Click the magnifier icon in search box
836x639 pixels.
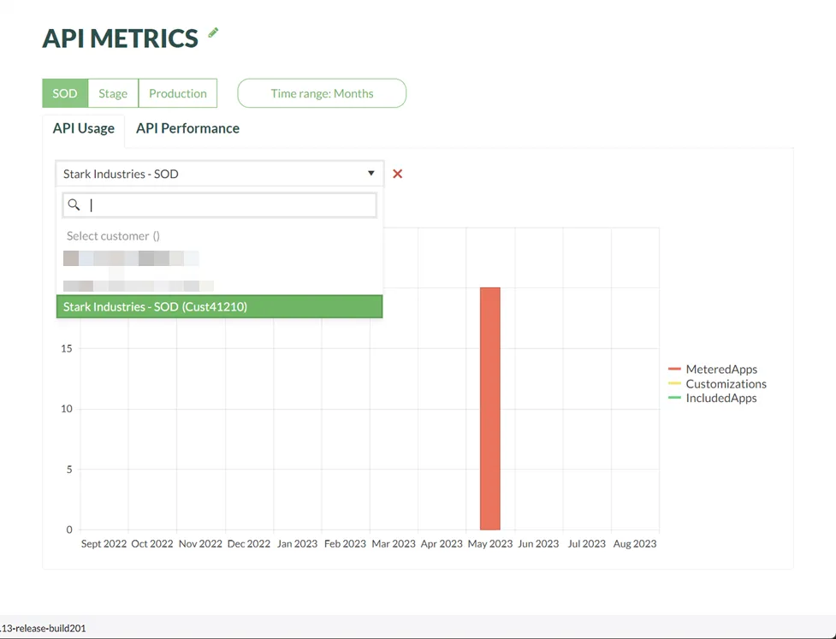click(74, 205)
